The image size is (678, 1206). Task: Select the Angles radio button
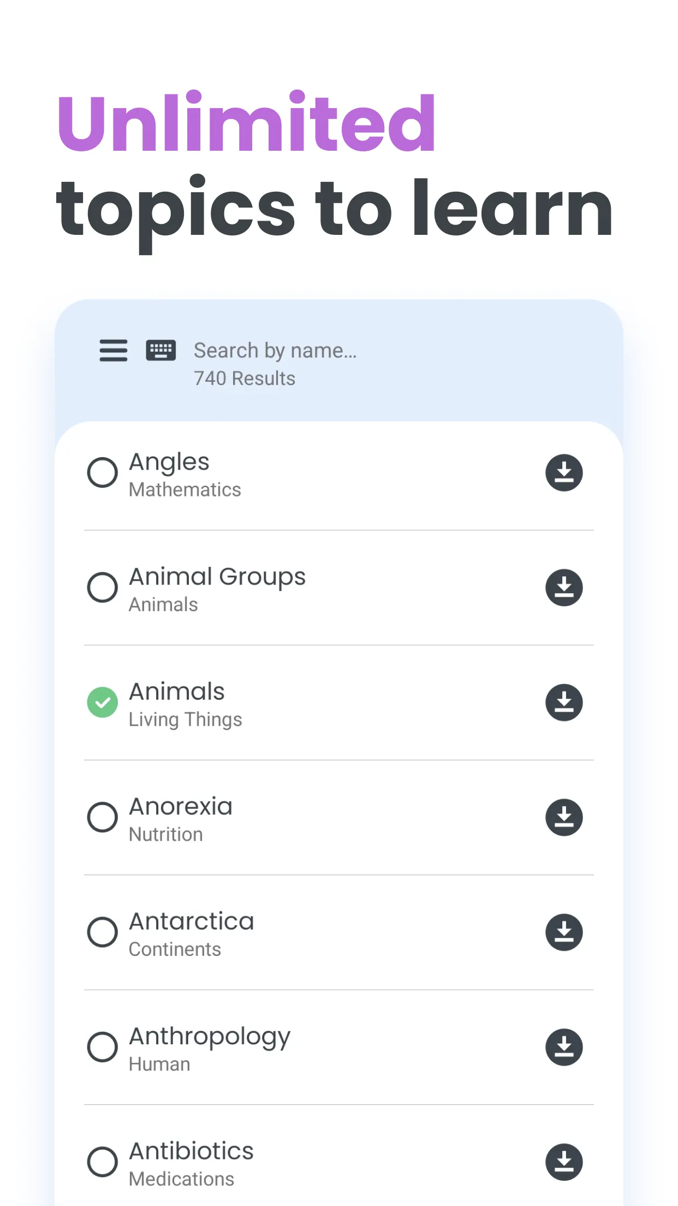(x=103, y=473)
